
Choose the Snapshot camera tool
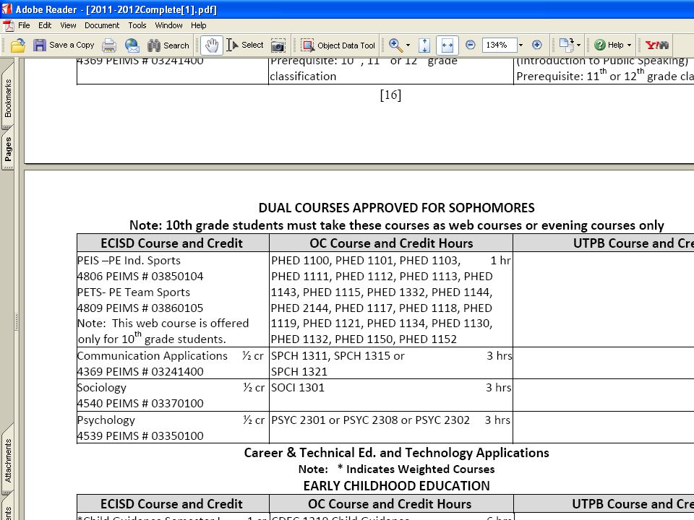[x=278, y=45]
